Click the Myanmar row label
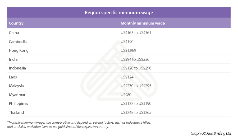Viewport: 238px width, 140px height. [x=17, y=95]
